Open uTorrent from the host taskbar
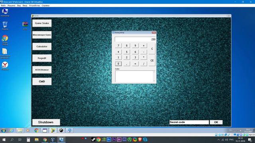The width and height of the screenshot is (255, 143). [129, 139]
